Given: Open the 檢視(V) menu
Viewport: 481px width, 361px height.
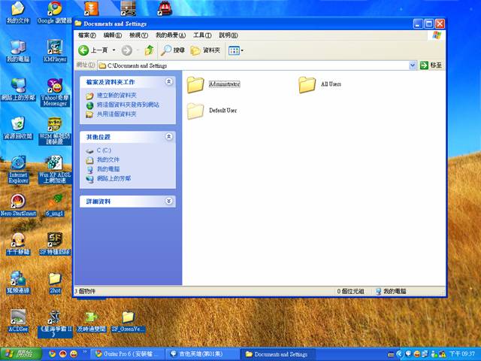Looking at the screenshot, I should (x=138, y=35).
